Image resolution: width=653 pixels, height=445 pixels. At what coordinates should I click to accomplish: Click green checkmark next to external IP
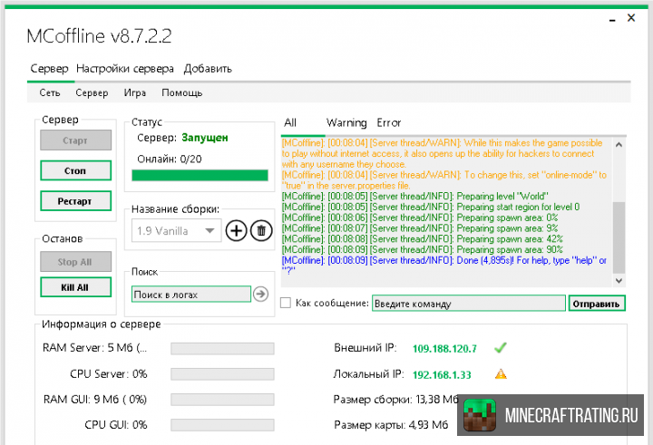[500, 348]
